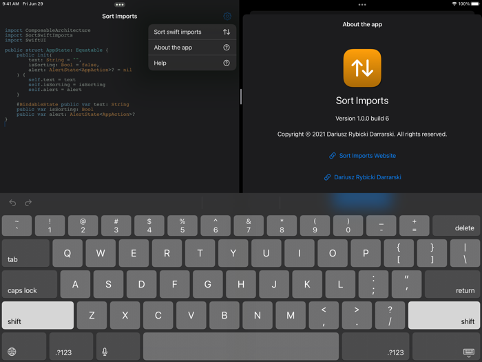
Task: Toggle the caps lock key
Action: pyautogui.click(x=30, y=284)
